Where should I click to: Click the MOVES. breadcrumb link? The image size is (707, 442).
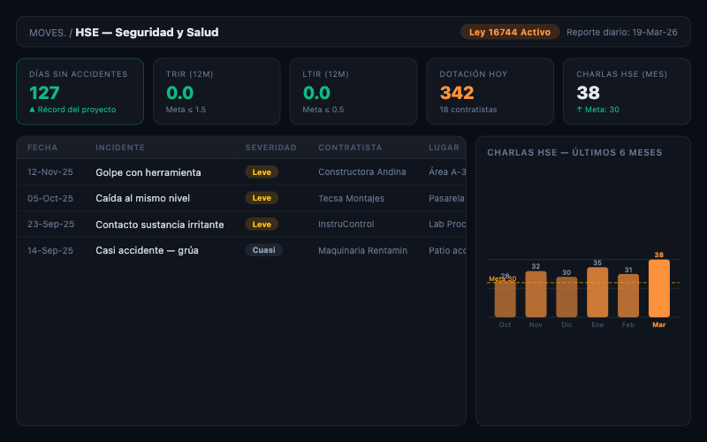click(47, 33)
